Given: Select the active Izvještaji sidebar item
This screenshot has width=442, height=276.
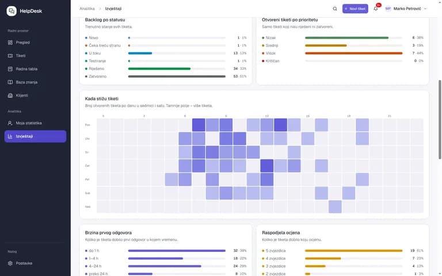Looking at the screenshot, I should click(35, 136).
